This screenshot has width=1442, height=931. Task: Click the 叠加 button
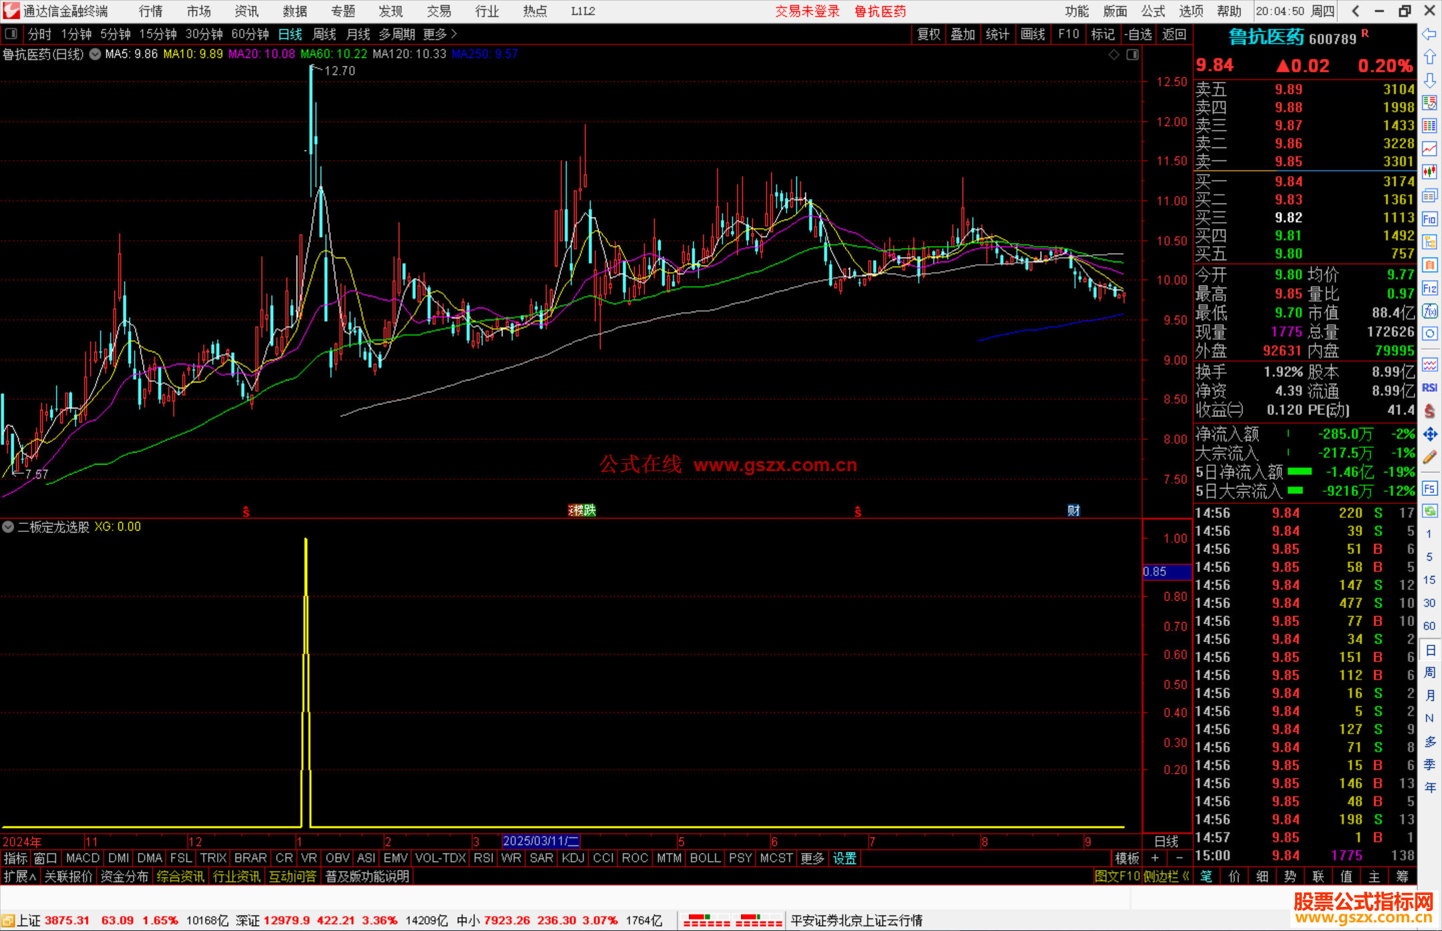[x=963, y=34]
